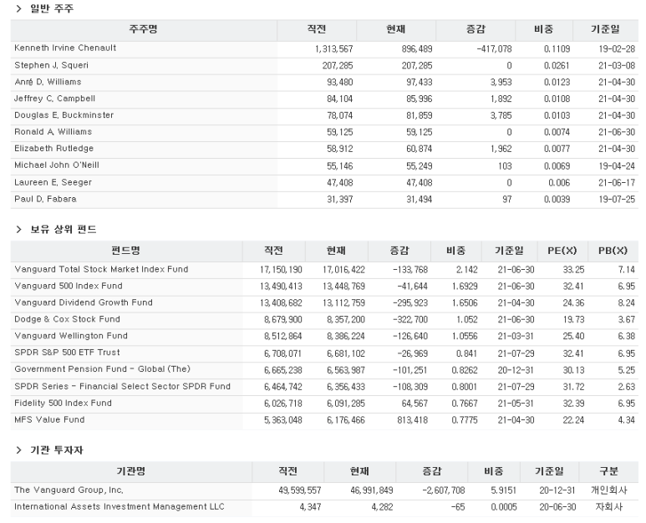This screenshot has height=523, width=646.
Task: Click Dodge & Cox Stock Fund name
Action: pyautogui.click(x=67, y=319)
